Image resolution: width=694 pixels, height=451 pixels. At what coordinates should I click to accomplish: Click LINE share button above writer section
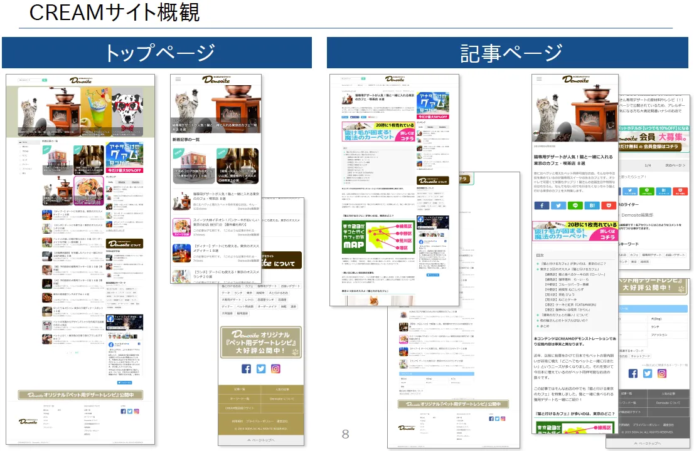pos(647,191)
